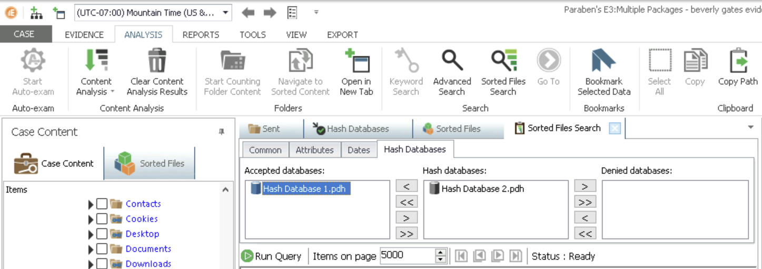Go to last results page

[x=516, y=256]
